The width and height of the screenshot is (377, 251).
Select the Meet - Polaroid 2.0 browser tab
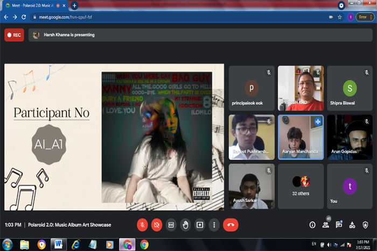point(35,5)
